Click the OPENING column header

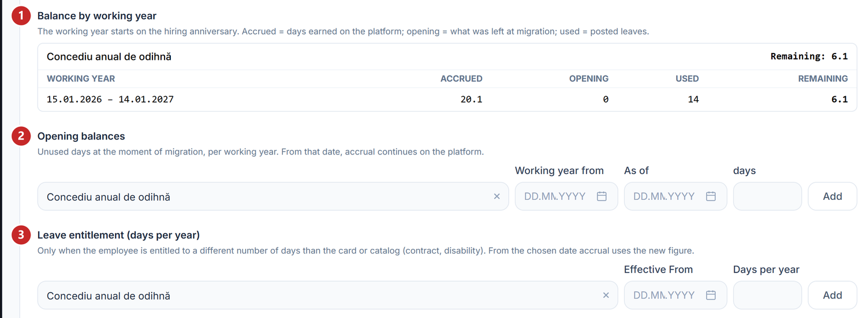(x=589, y=78)
